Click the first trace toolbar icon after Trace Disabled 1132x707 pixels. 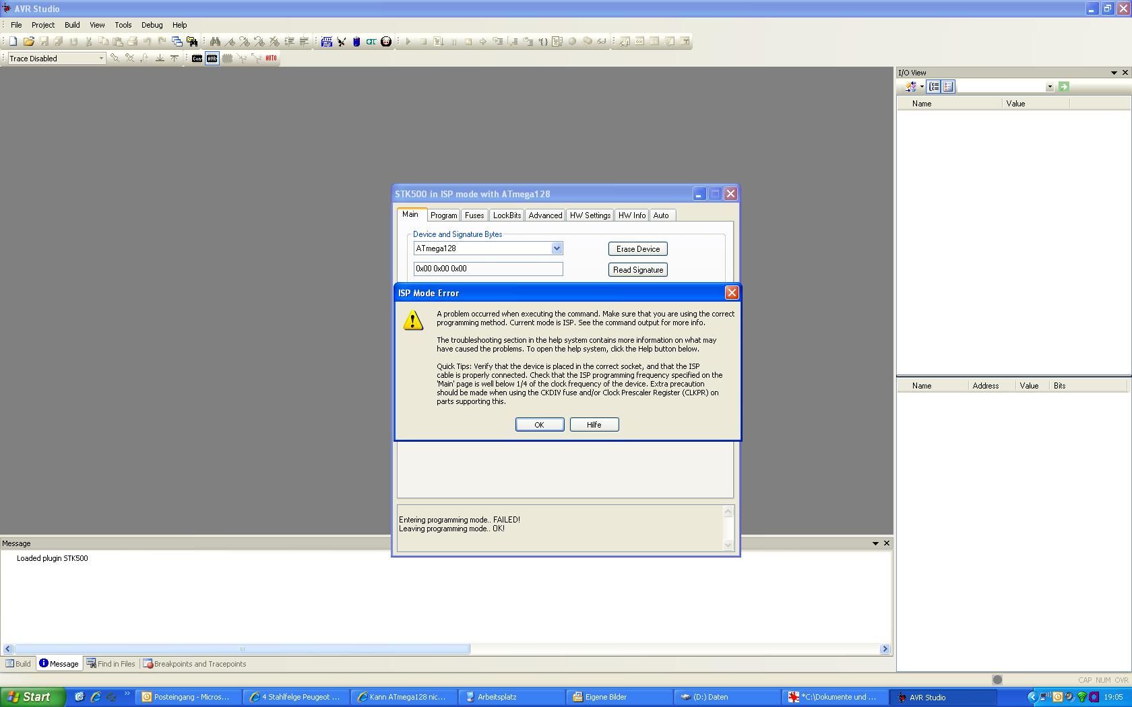115,59
